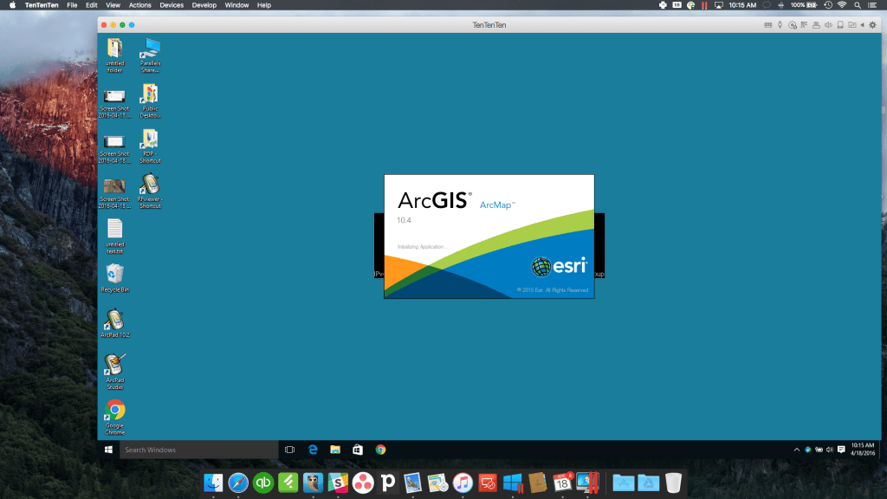887x499 pixels.
Task: Open Windows Store from the taskbar
Action: (358, 450)
